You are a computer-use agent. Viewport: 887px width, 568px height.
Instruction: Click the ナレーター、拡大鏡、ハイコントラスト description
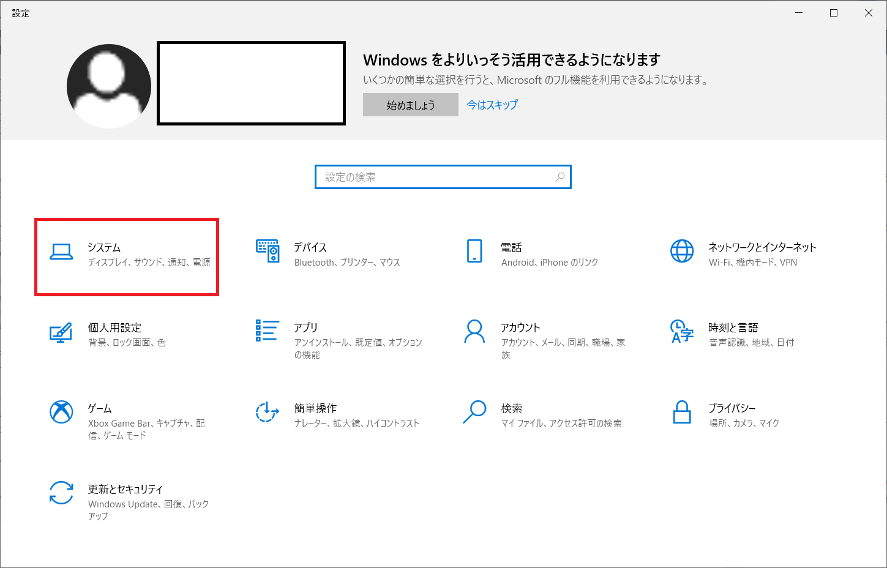click(x=357, y=423)
